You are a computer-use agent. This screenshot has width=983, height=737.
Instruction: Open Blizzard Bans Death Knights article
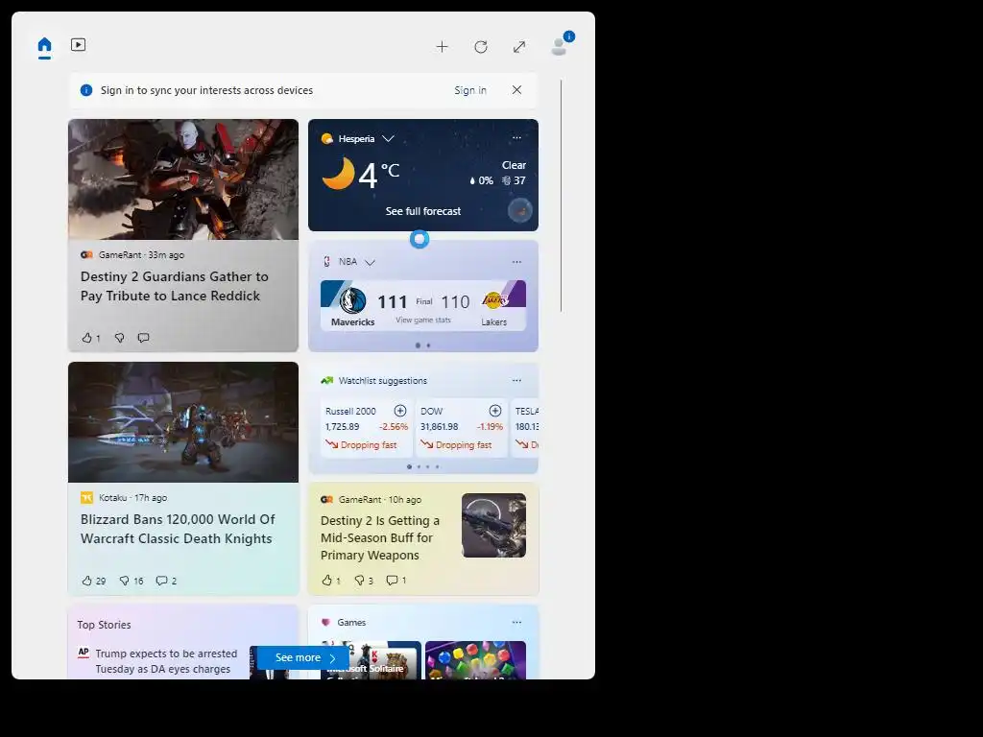[x=178, y=529]
